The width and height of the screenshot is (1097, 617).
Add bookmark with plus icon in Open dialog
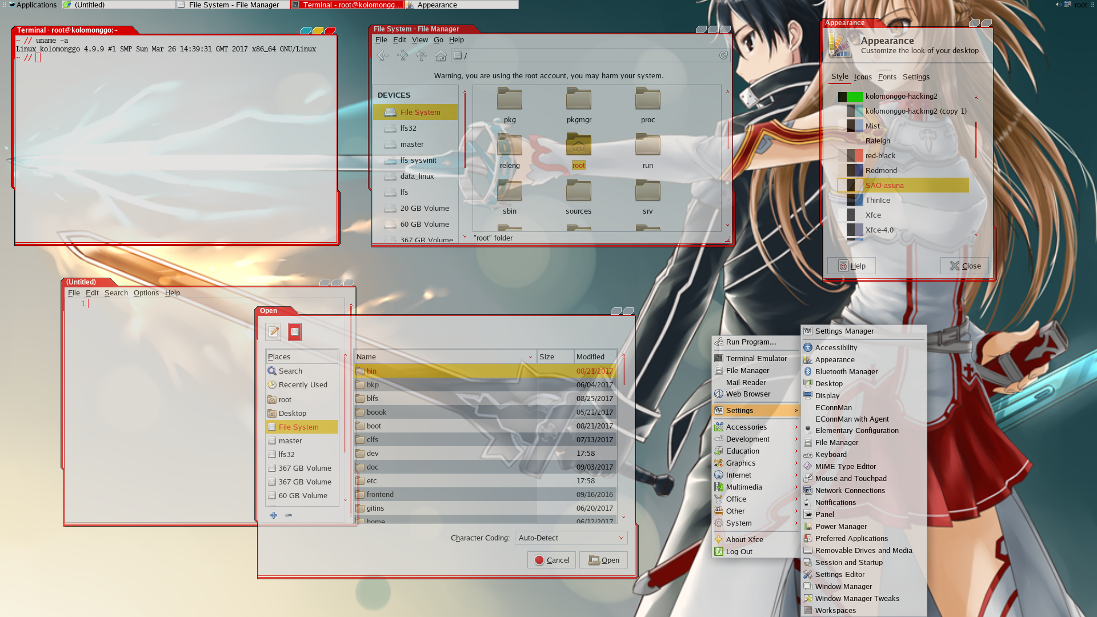pyautogui.click(x=274, y=515)
